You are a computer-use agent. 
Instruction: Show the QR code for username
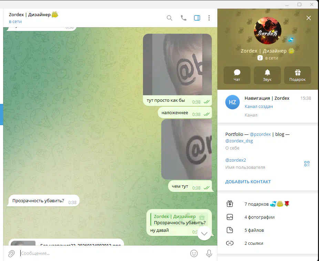(307, 164)
